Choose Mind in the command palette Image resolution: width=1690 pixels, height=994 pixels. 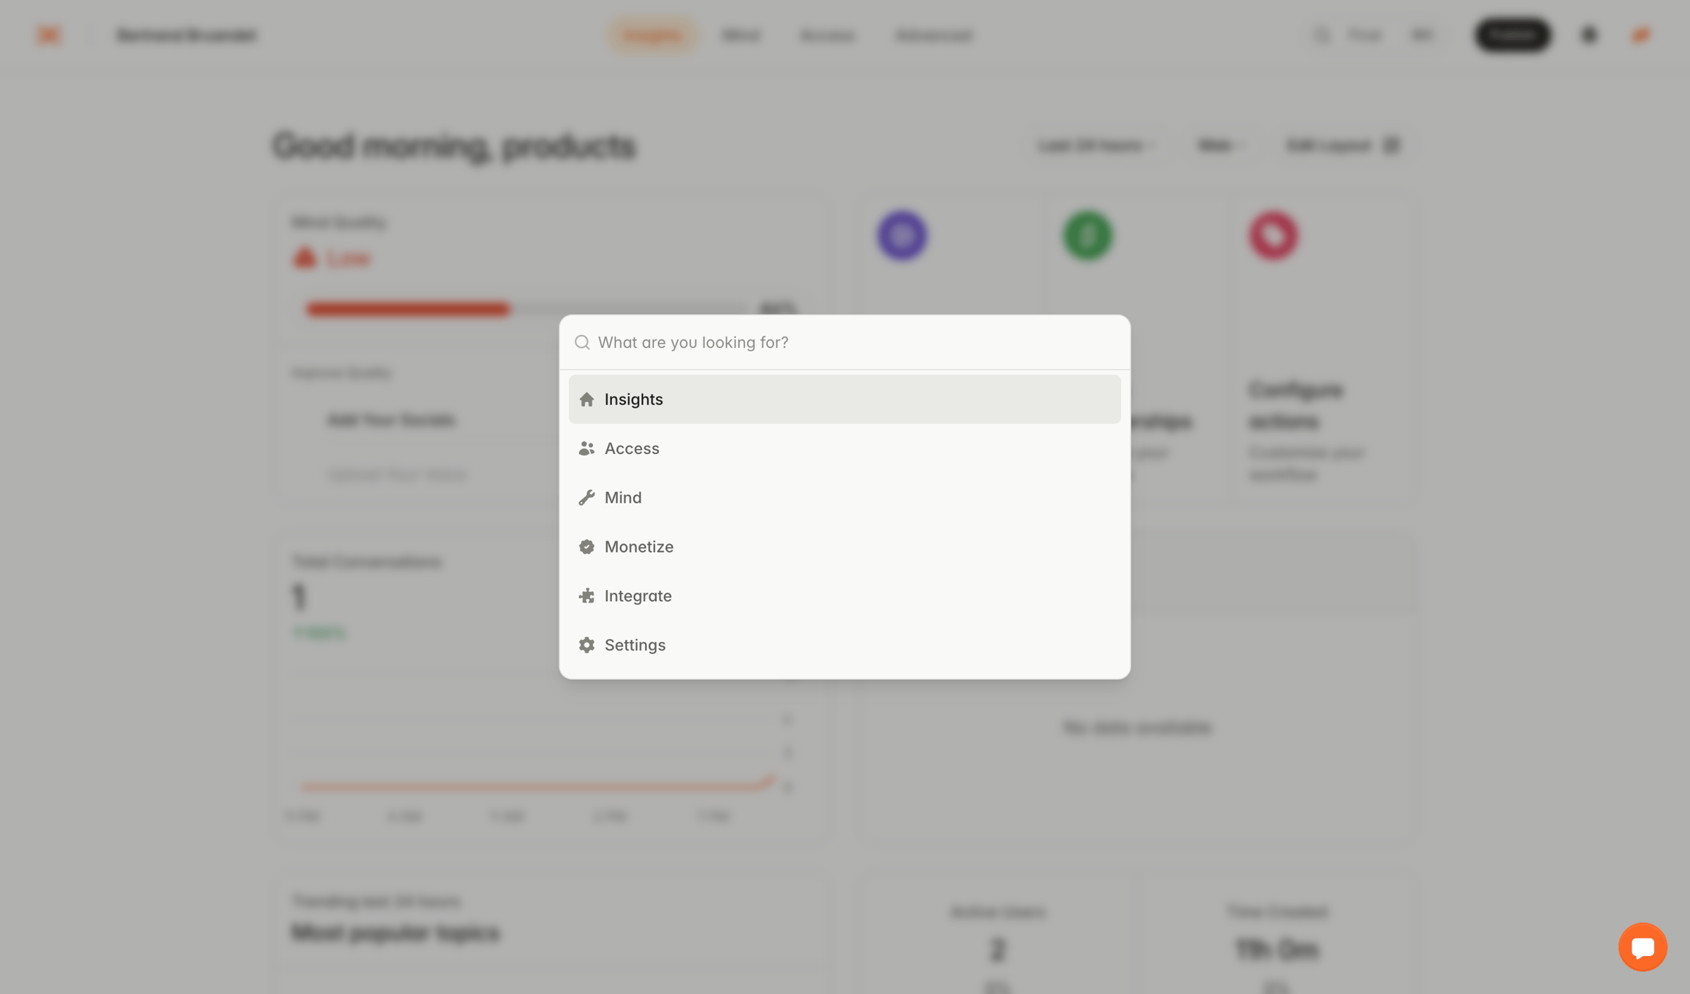pos(844,498)
